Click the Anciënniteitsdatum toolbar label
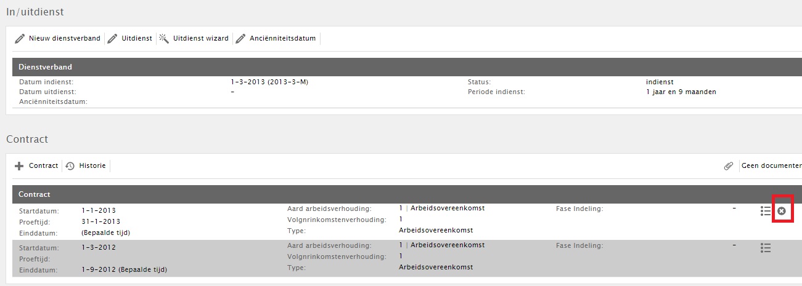Image resolution: width=802 pixels, height=286 pixels. 283,38
